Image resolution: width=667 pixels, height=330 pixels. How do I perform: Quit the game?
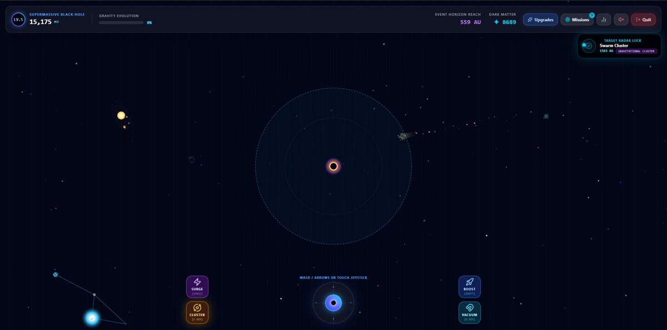643,19
